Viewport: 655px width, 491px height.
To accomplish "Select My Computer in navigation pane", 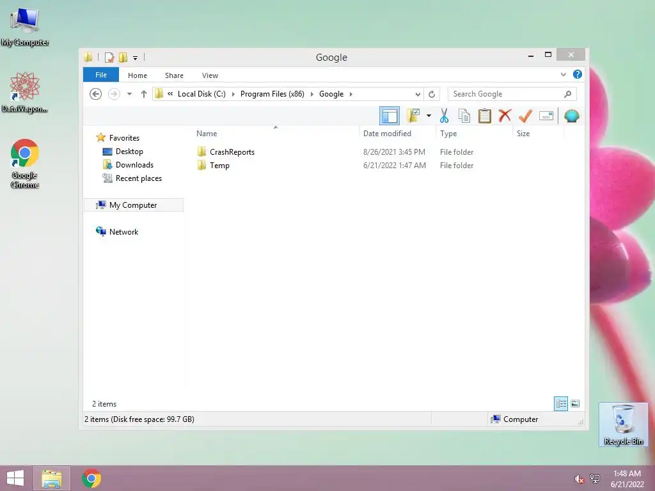I will click(133, 205).
